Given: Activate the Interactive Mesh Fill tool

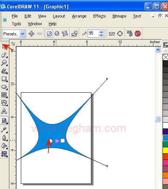Looking at the screenshot, I should click(x=4, y=154).
